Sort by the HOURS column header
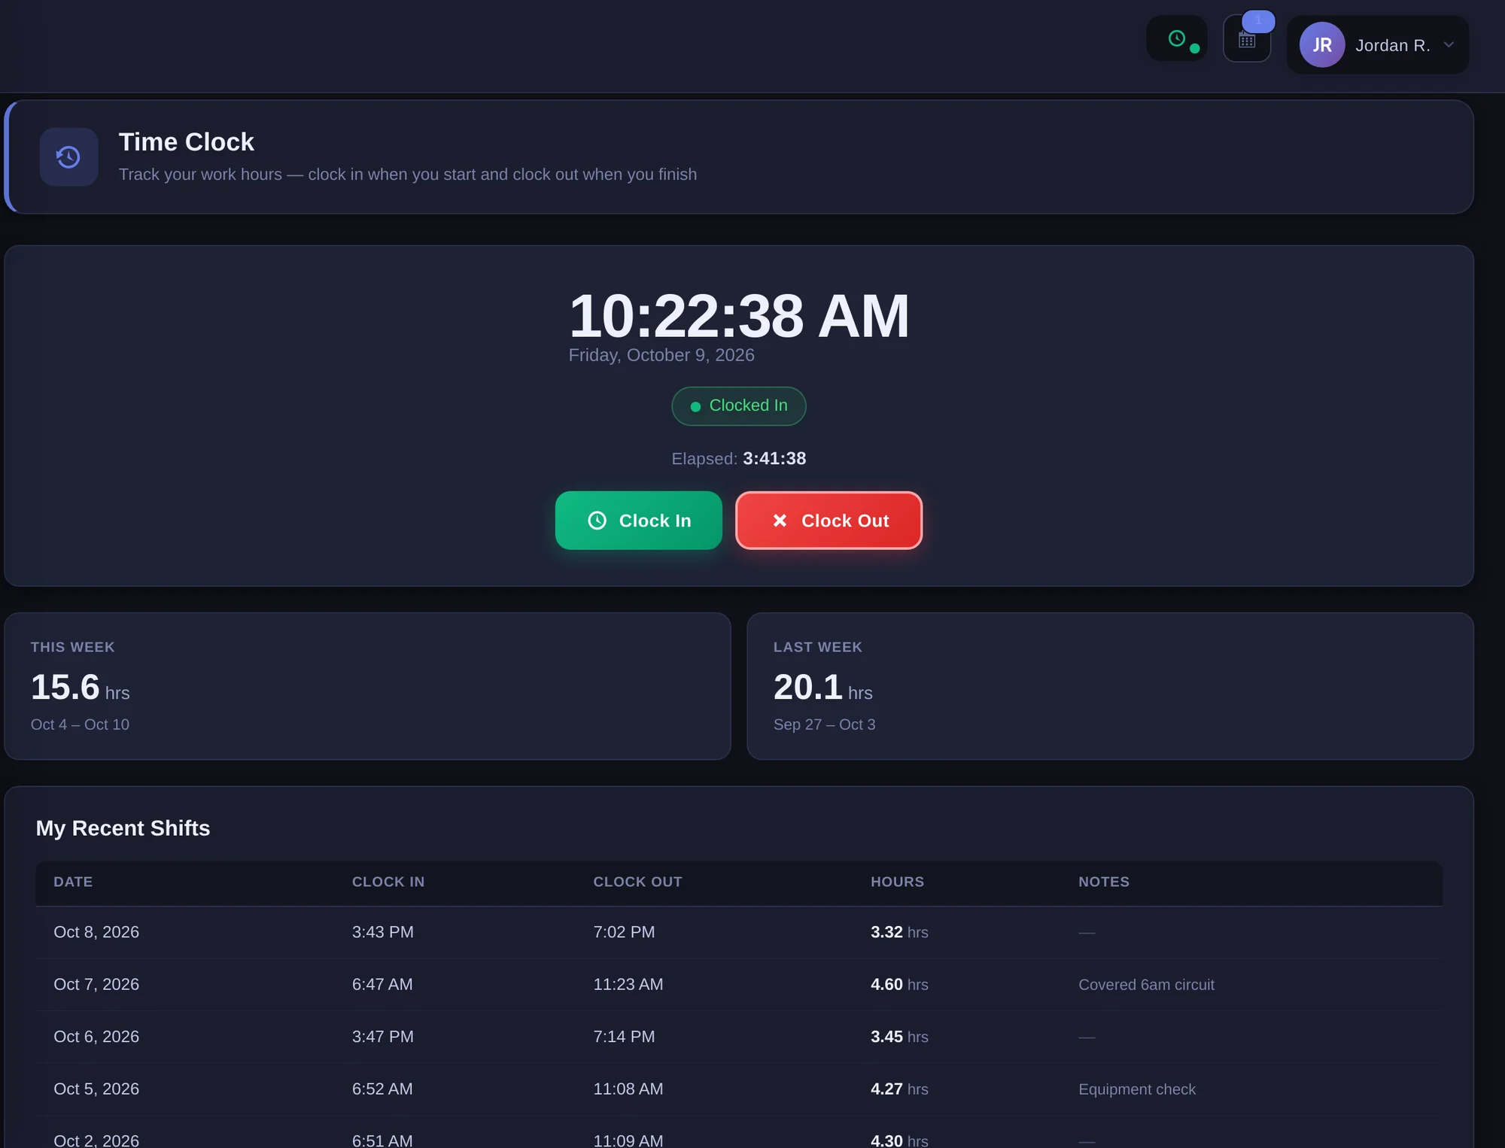This screenshot has height=1148, width=1505. point(897,882)
